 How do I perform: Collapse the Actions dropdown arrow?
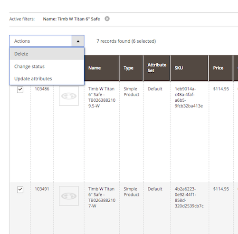click(78, 41)
